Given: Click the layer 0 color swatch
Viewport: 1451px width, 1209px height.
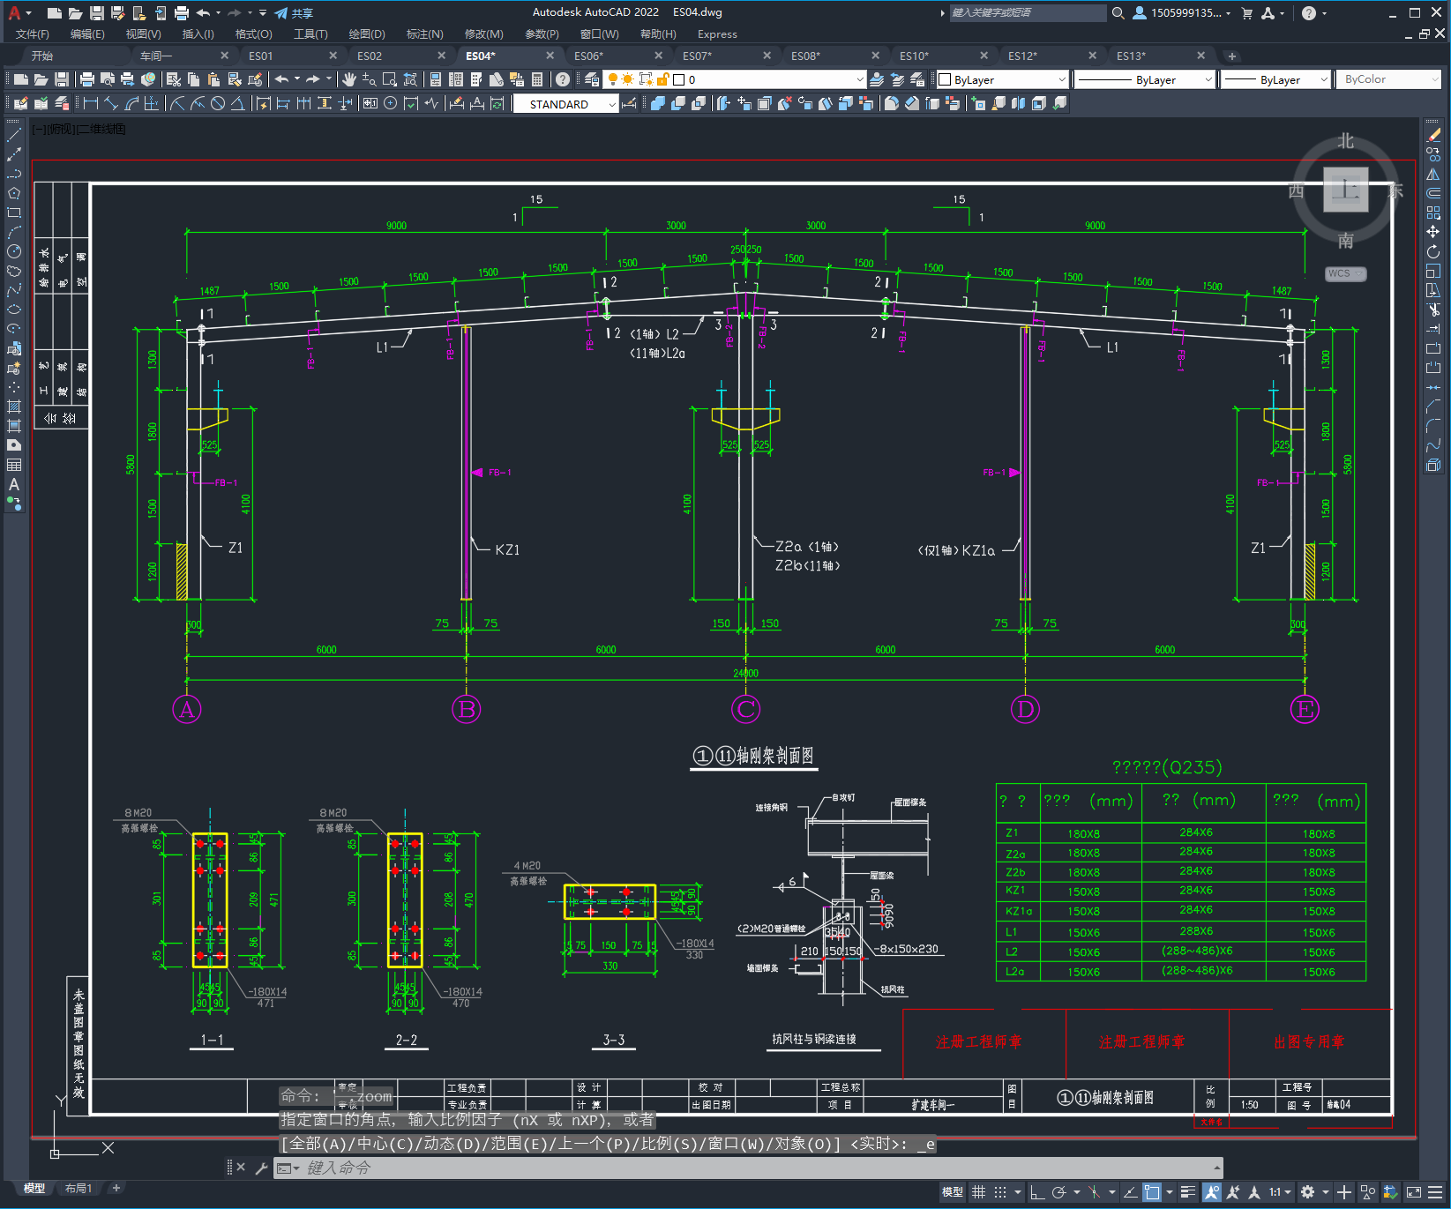Looking at the screenshot, I should (x=678, y=79).
